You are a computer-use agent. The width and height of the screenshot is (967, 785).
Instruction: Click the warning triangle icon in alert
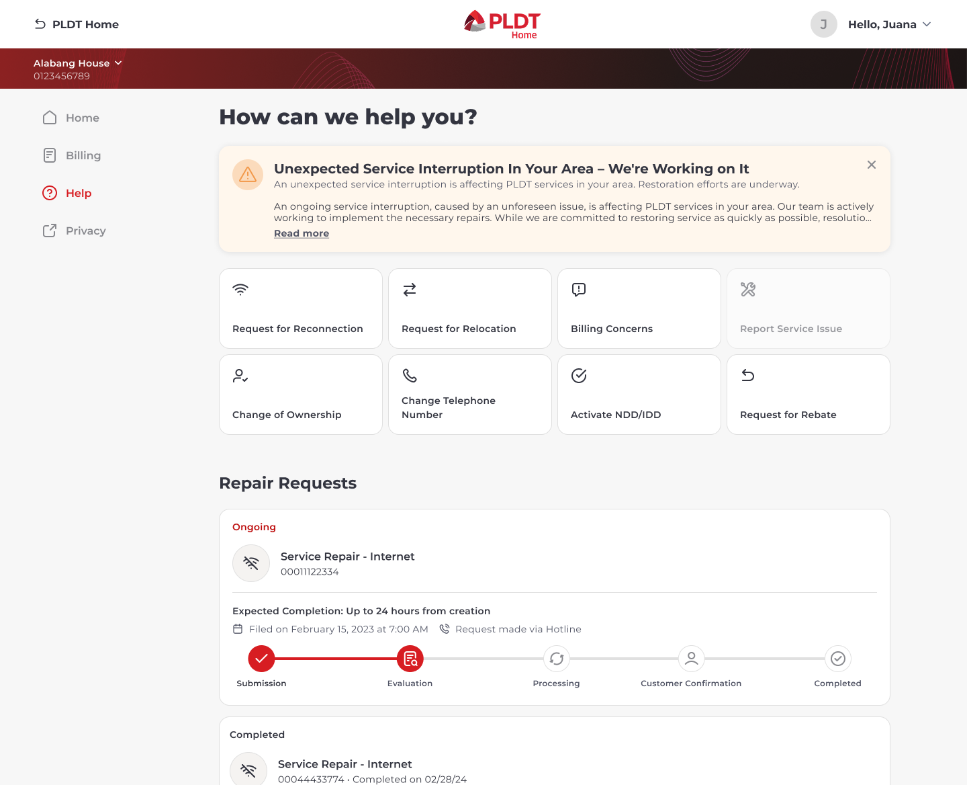[248, 175]
